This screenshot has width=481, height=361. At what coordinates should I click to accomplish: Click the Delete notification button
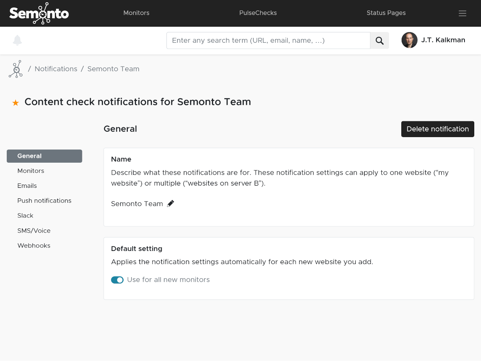(438, 129)
